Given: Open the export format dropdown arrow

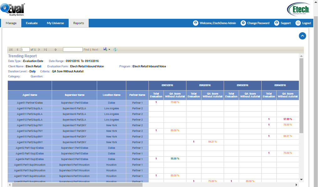Looking at the screenshot, I should [109, 49].
